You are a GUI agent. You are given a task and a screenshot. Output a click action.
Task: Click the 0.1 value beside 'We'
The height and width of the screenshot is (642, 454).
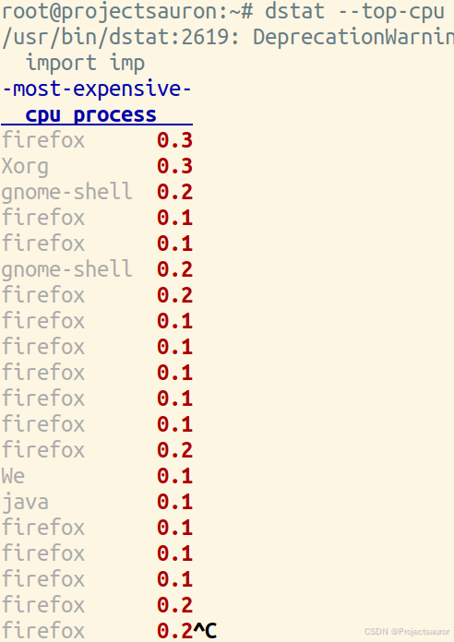(x=175, y=476)
